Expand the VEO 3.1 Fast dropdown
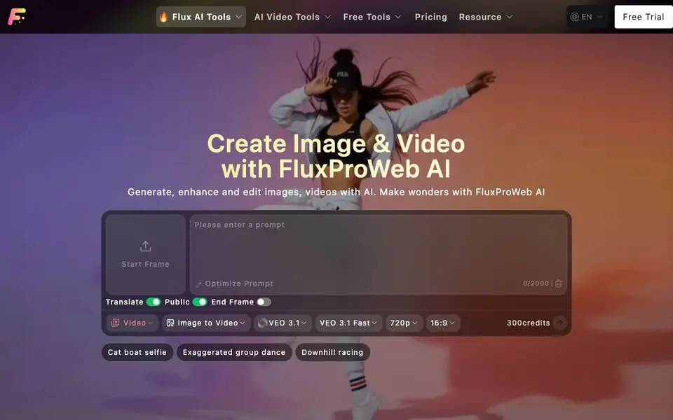673x420 pixels. coord(348,323)
